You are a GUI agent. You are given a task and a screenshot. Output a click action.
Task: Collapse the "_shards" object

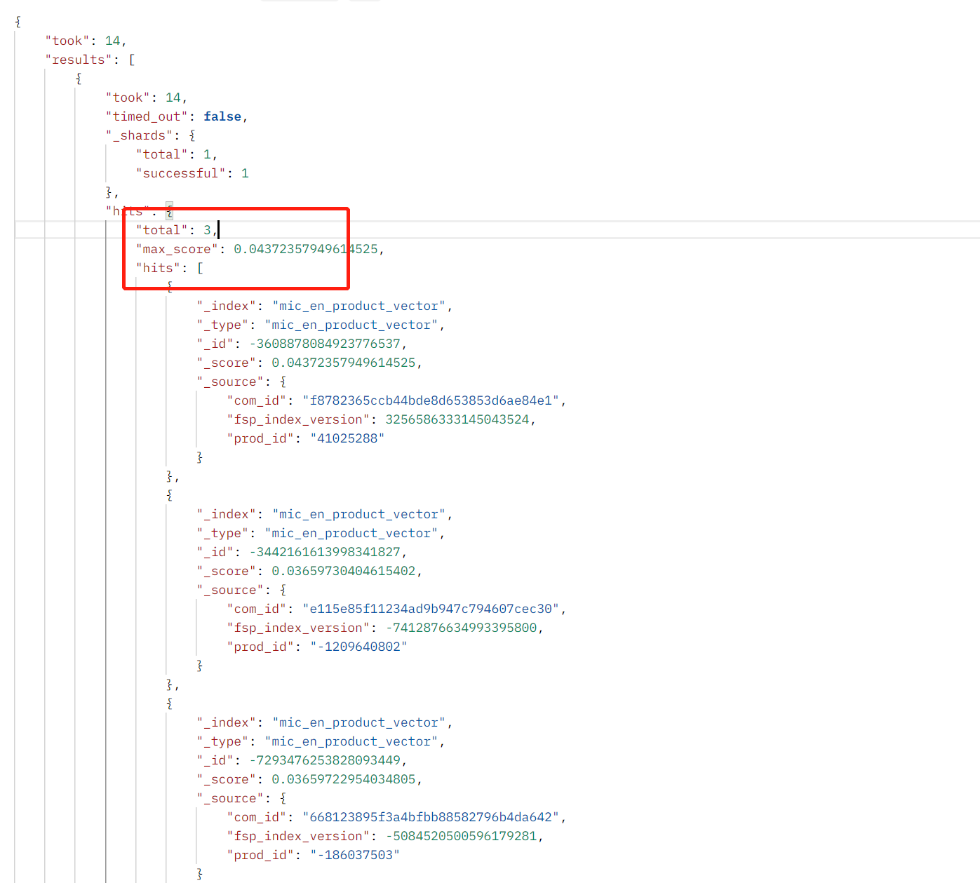(x=192, y=135)
